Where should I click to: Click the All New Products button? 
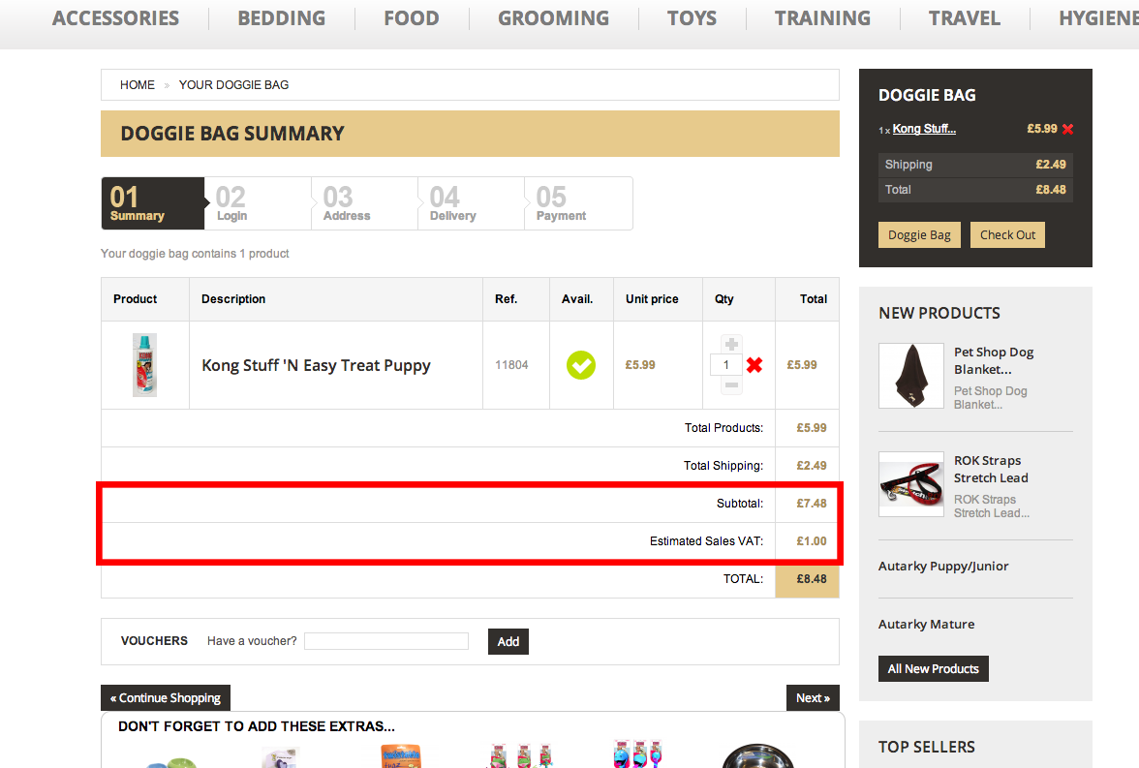[933, 668]
